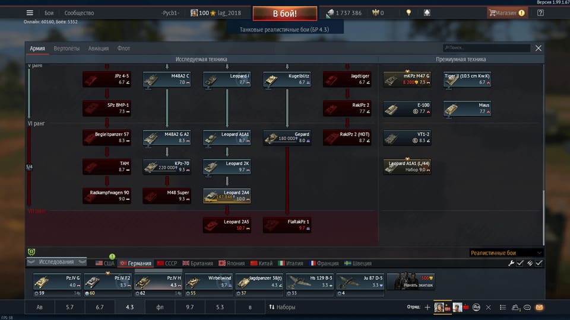
Task: Open the Реалистичные бои mode dropdown
Action: click(506, 253)
